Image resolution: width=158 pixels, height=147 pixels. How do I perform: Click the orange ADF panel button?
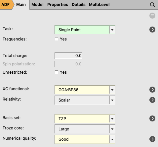point(7,5)
